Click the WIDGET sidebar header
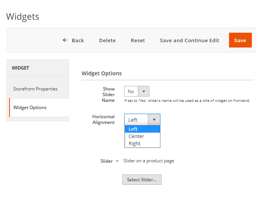The image size is (261, 203). click(x=21, y=68)
